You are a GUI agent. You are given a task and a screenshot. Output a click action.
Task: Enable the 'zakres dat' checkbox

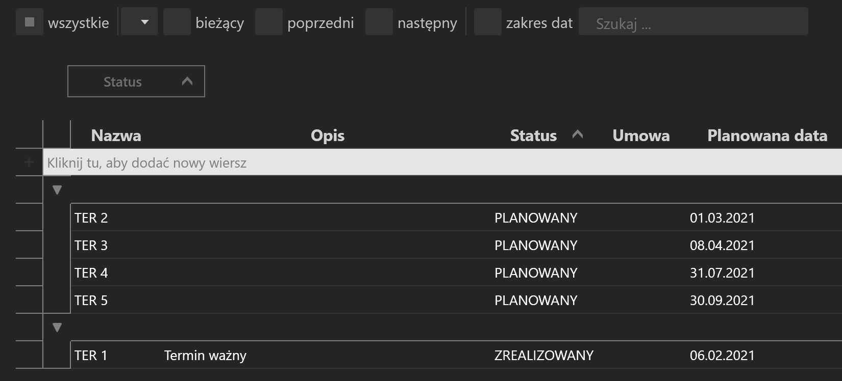[x=488, y=22]
